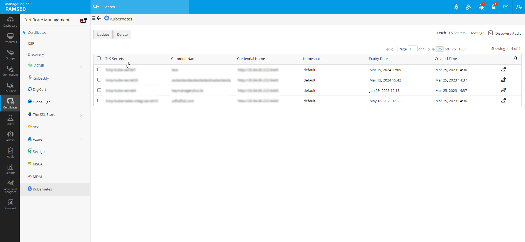This screenshot has height=242, width=525.
Task: Click deploy icon for Mar 19, 2024 row
Action: pyautogui.click(x=503, y=69)
